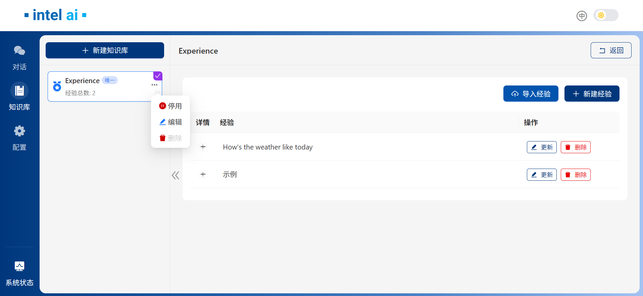Expand details for the 示例 row
The image size is (643, 296).
pyautogui.click(x=203, y=174)
